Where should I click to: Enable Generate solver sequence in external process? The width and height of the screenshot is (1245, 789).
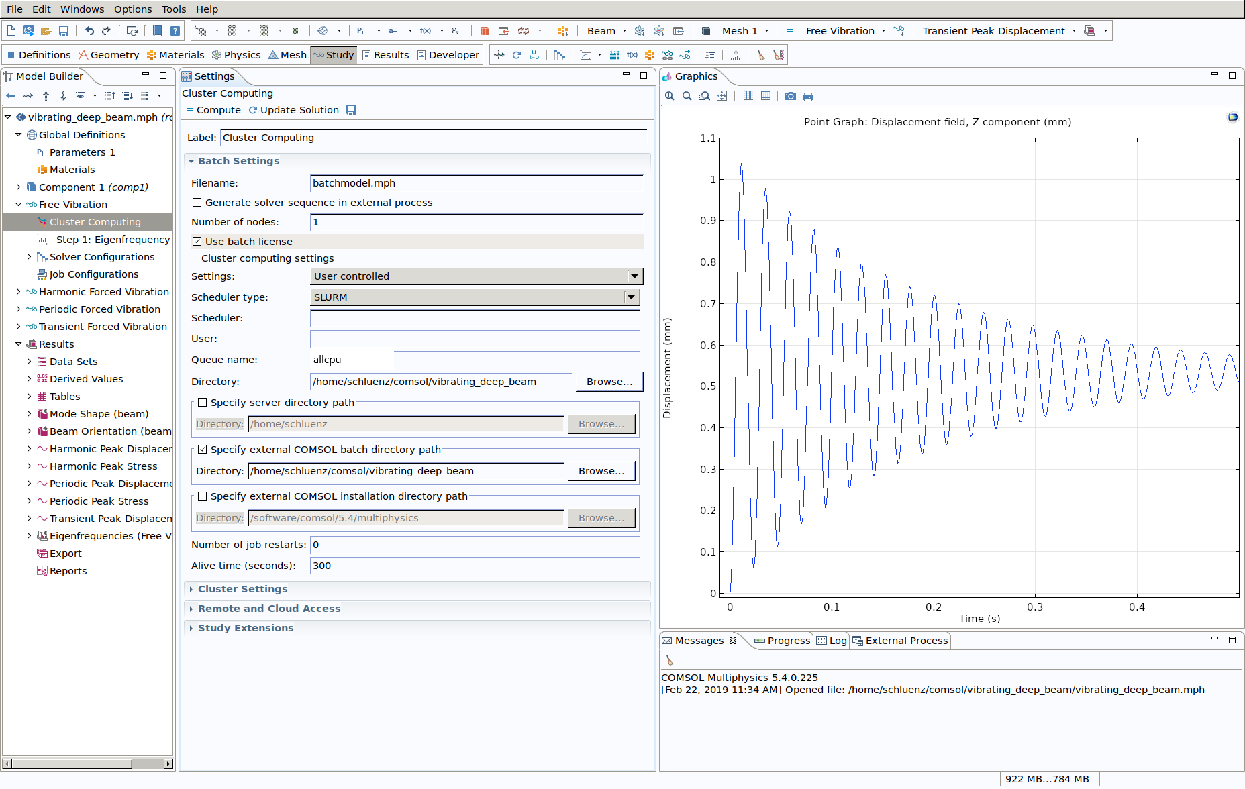point(197,203)
